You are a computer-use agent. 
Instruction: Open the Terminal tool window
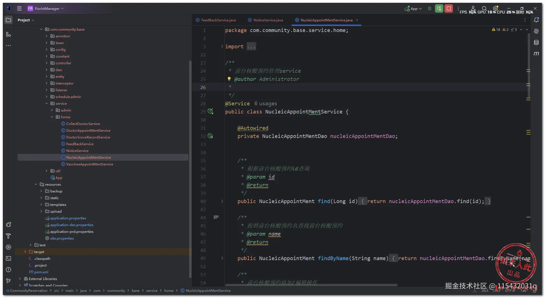(8, 258)
